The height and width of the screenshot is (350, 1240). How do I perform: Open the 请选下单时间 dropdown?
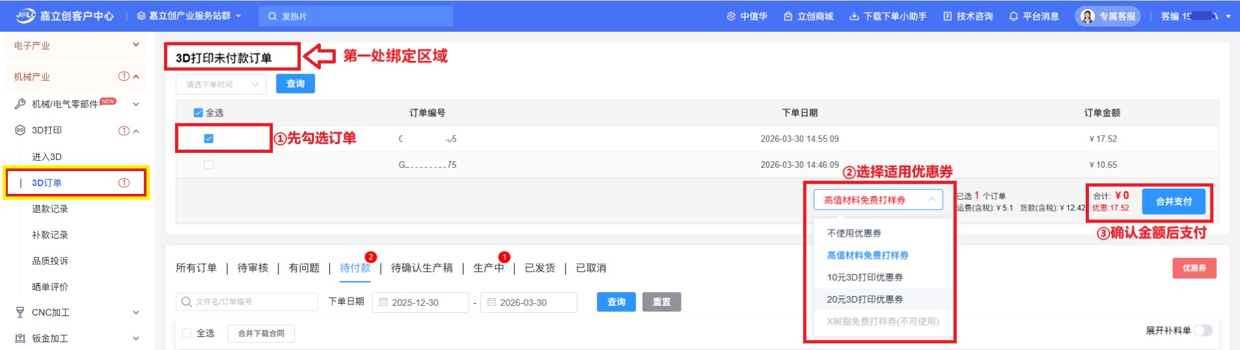tap(221, 84)
